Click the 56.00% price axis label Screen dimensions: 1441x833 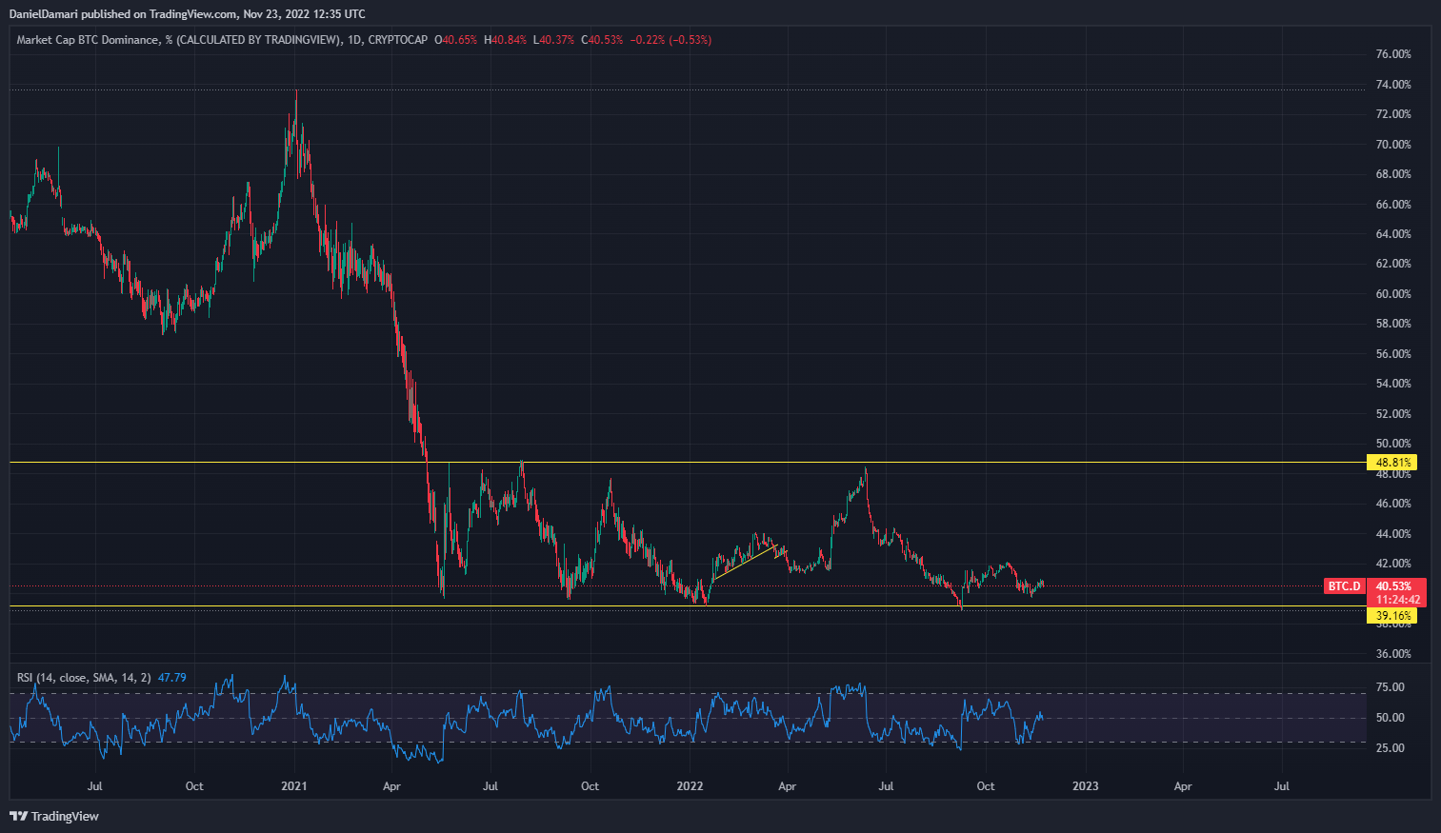(1393, 354)
